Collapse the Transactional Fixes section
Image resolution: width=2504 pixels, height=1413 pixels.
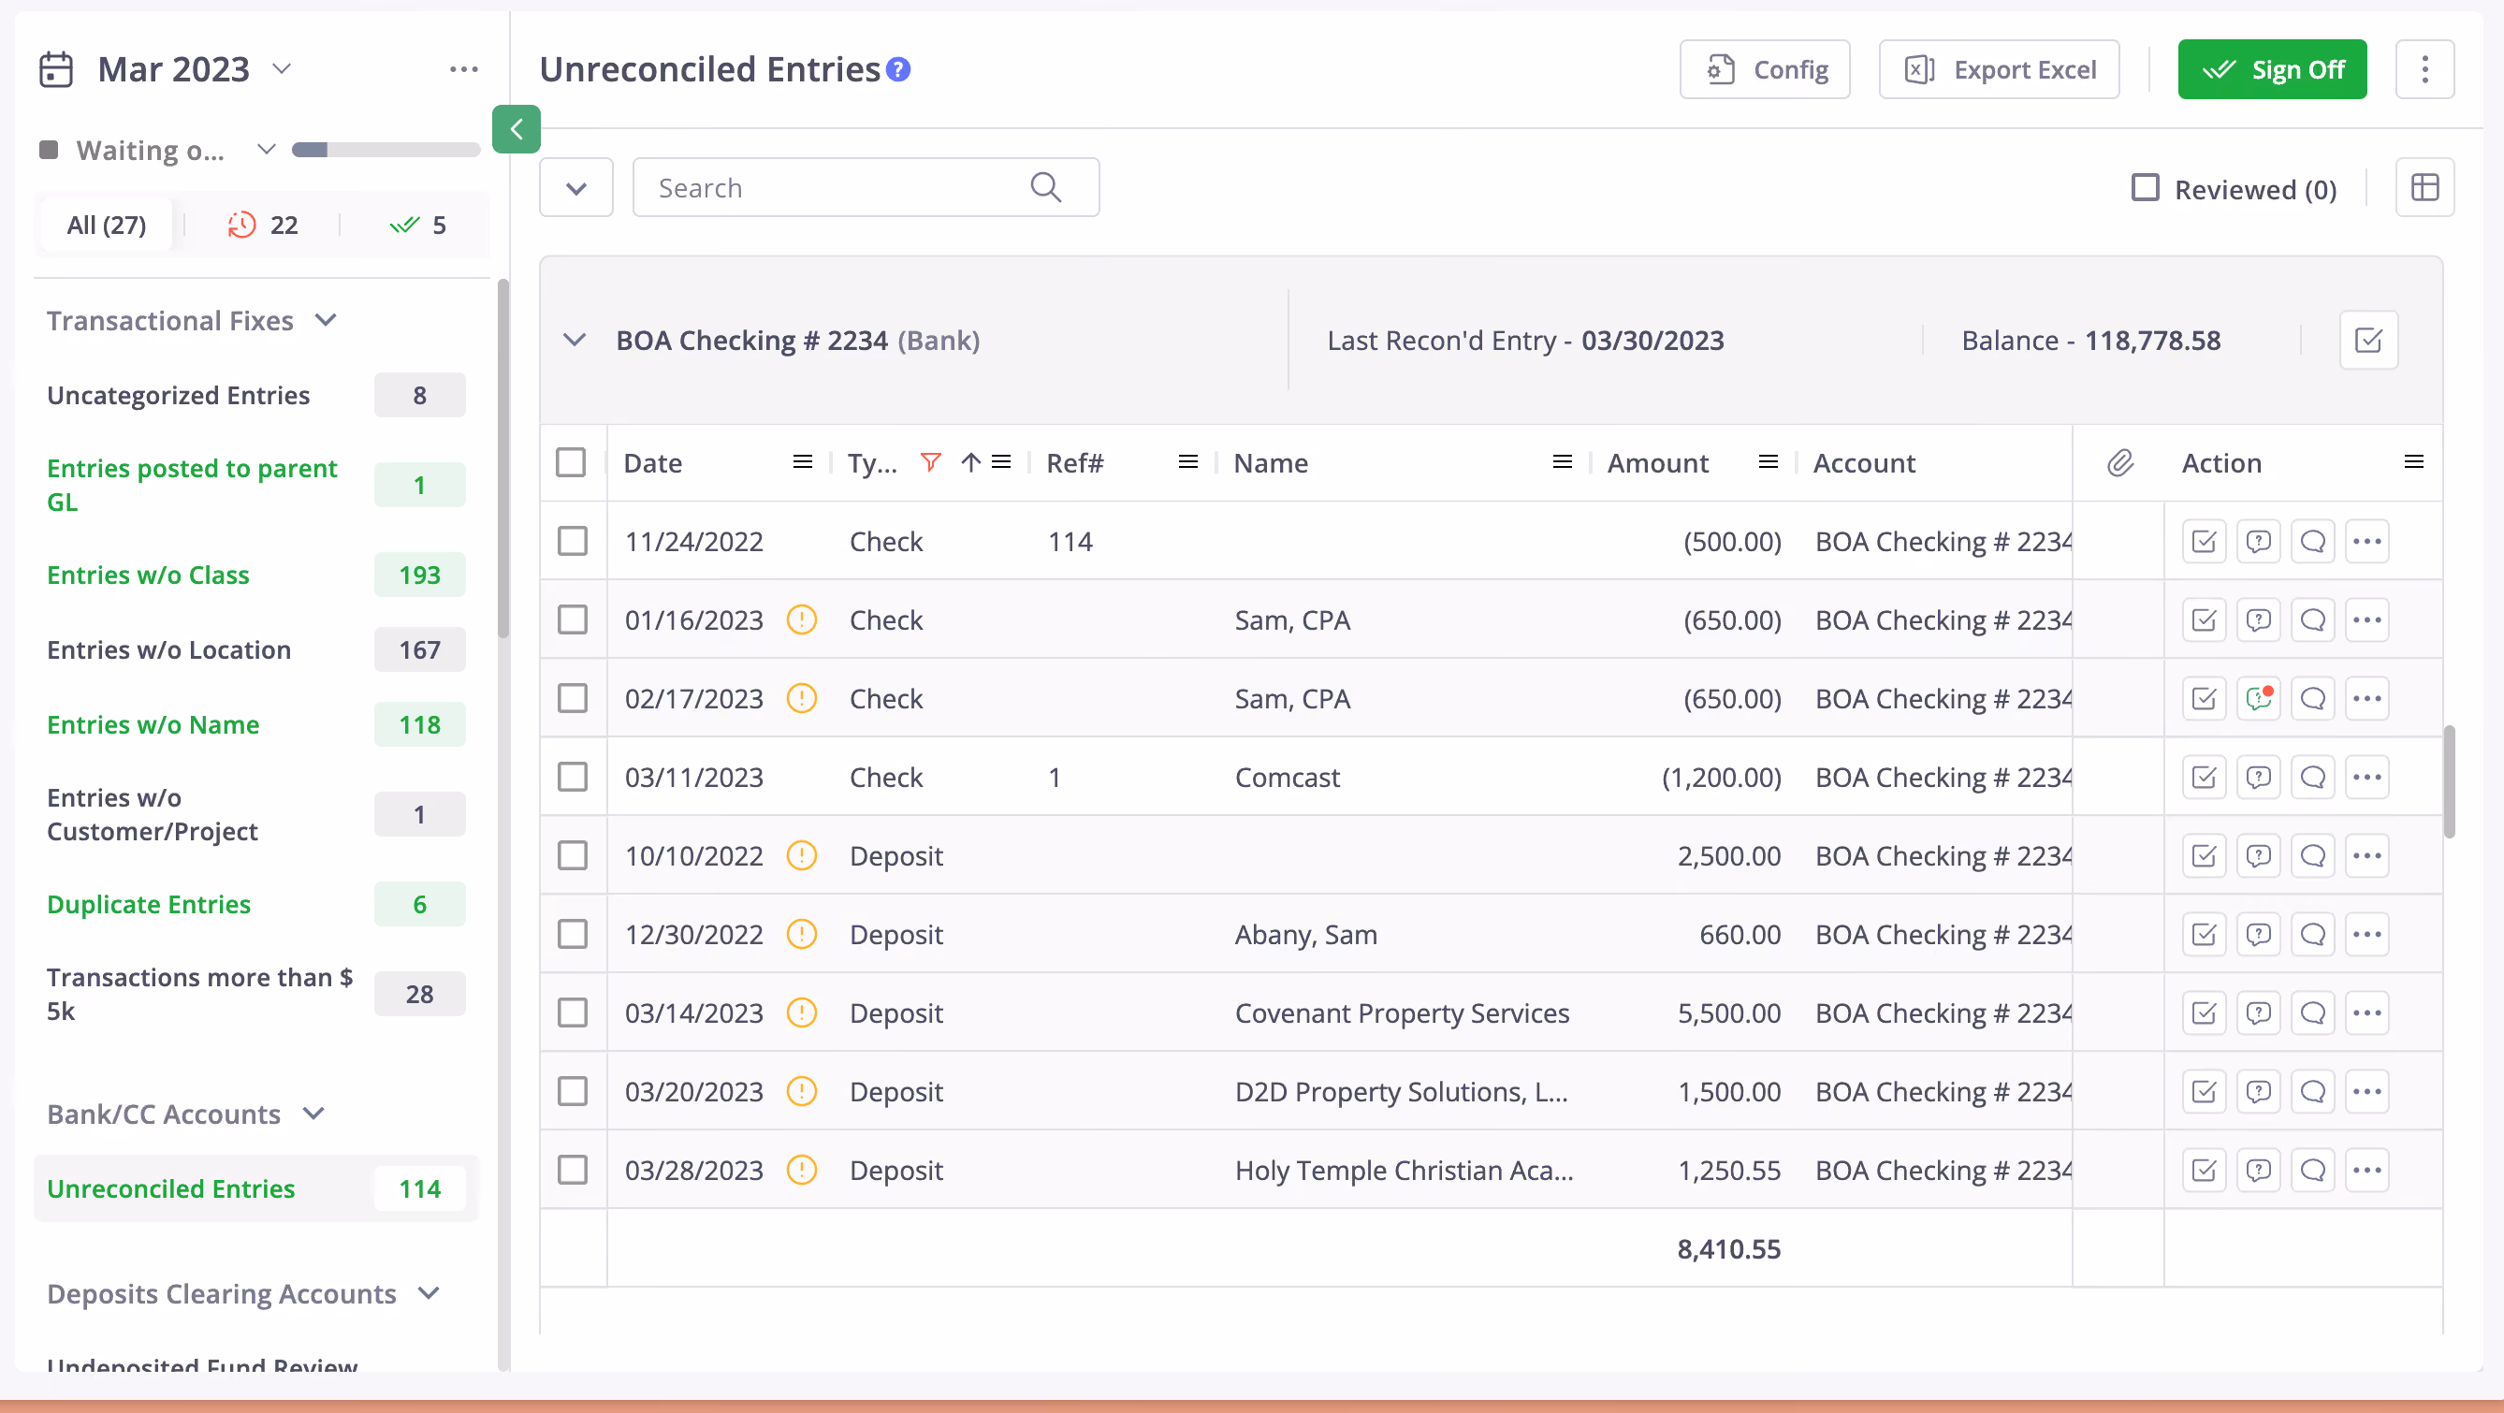[327, 321]
